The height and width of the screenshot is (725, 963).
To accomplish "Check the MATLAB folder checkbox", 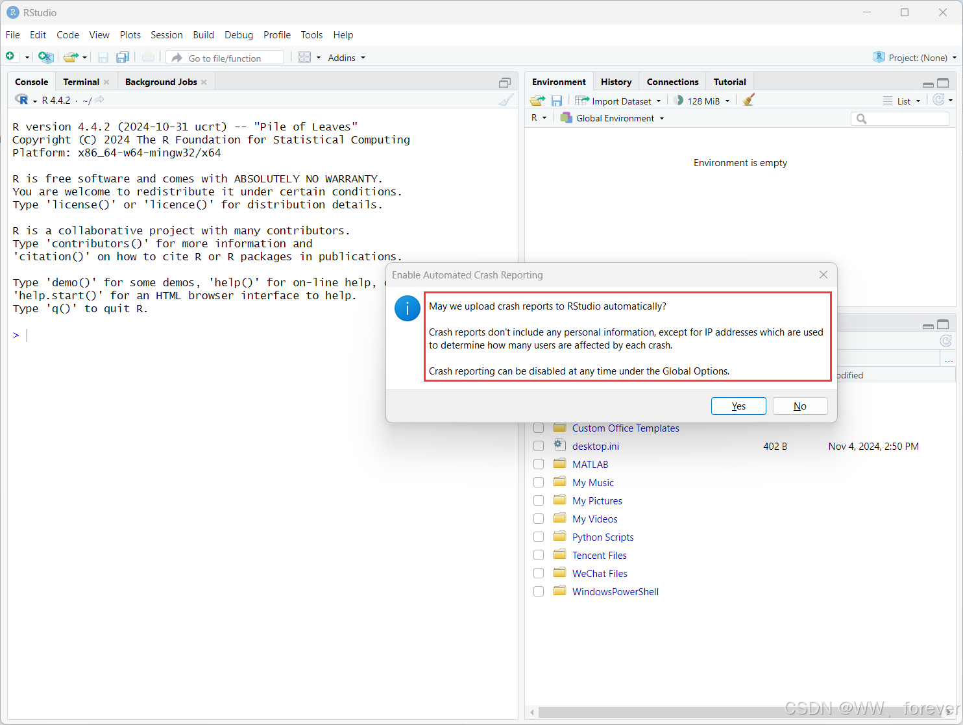I will pos(539,465).
